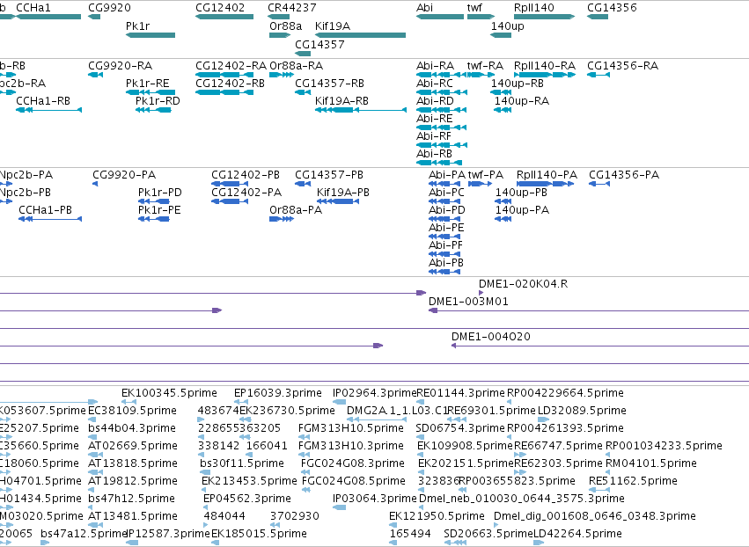Select the 140up-RA transcript label
Viewport: 749px width, 547px height.
point(522,101)
